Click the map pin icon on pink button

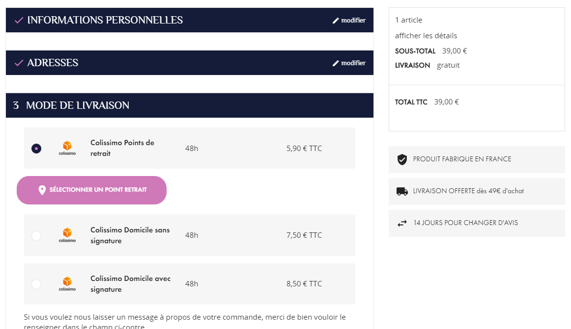(x=42, y=190)
